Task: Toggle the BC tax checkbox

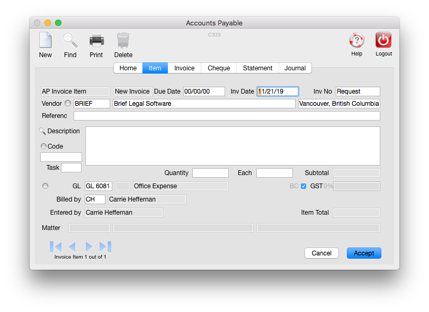Action: [303, 186]
